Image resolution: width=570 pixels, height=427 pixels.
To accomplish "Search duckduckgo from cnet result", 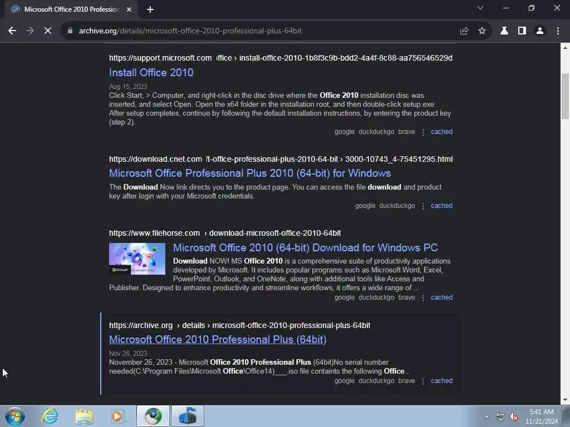I will click(397, 206).
